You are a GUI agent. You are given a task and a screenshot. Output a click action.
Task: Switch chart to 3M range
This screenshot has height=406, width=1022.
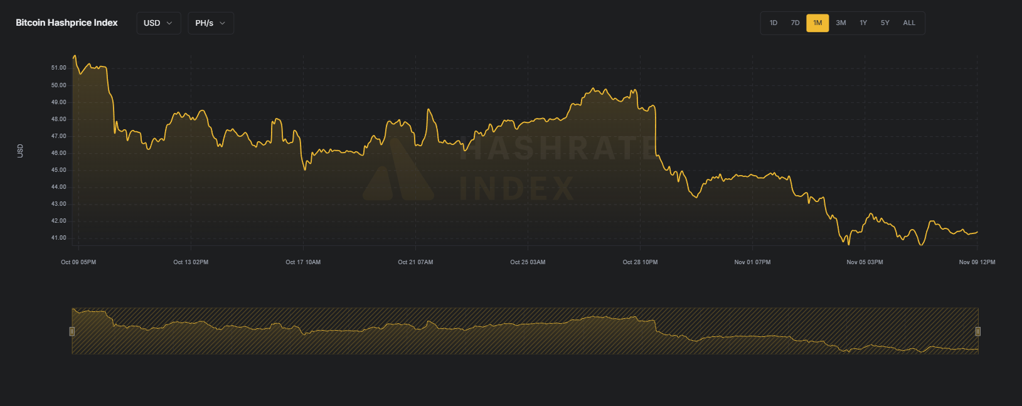coord(841,23)
